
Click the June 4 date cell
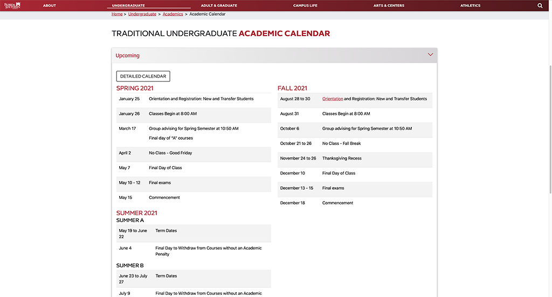click(125, 248)
